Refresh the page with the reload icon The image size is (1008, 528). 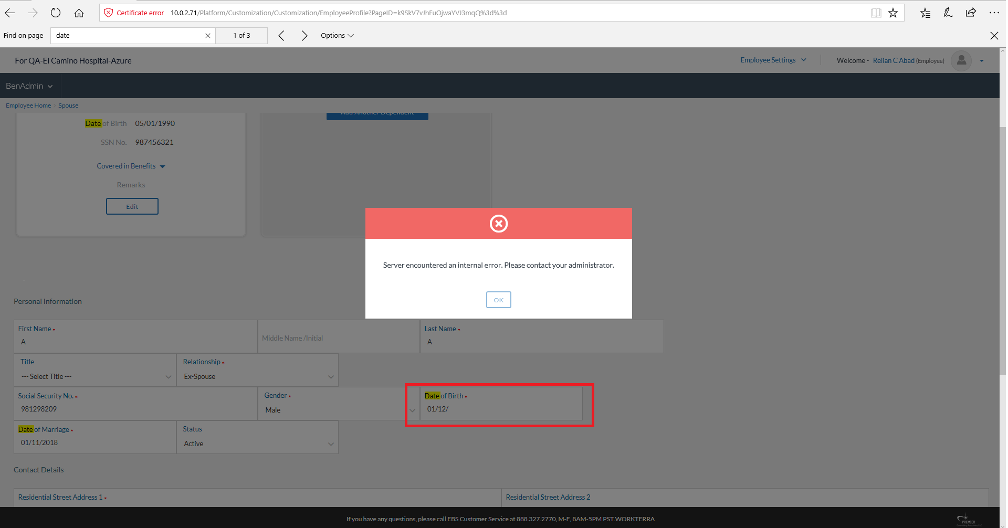pyautogui.click(x=56, y=13)
